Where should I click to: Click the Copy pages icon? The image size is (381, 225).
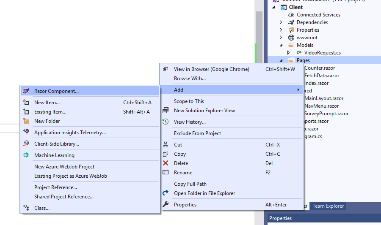(x=166, y=154)
